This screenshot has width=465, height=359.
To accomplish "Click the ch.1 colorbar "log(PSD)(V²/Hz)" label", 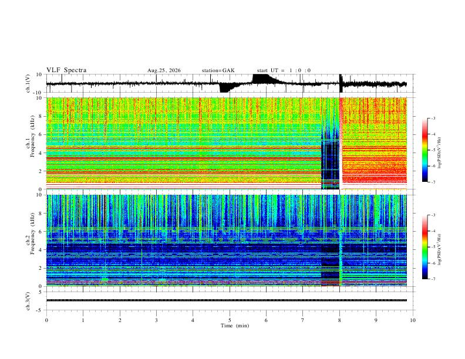I will [x=440, y=153].
